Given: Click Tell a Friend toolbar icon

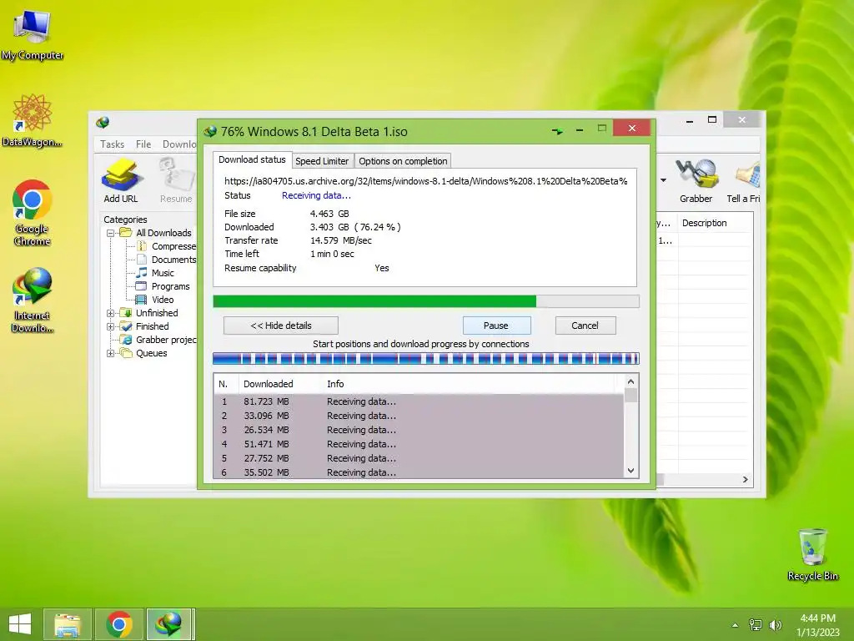Looking at the screenshot, I should pyautogui.click(x=743, y=181).
